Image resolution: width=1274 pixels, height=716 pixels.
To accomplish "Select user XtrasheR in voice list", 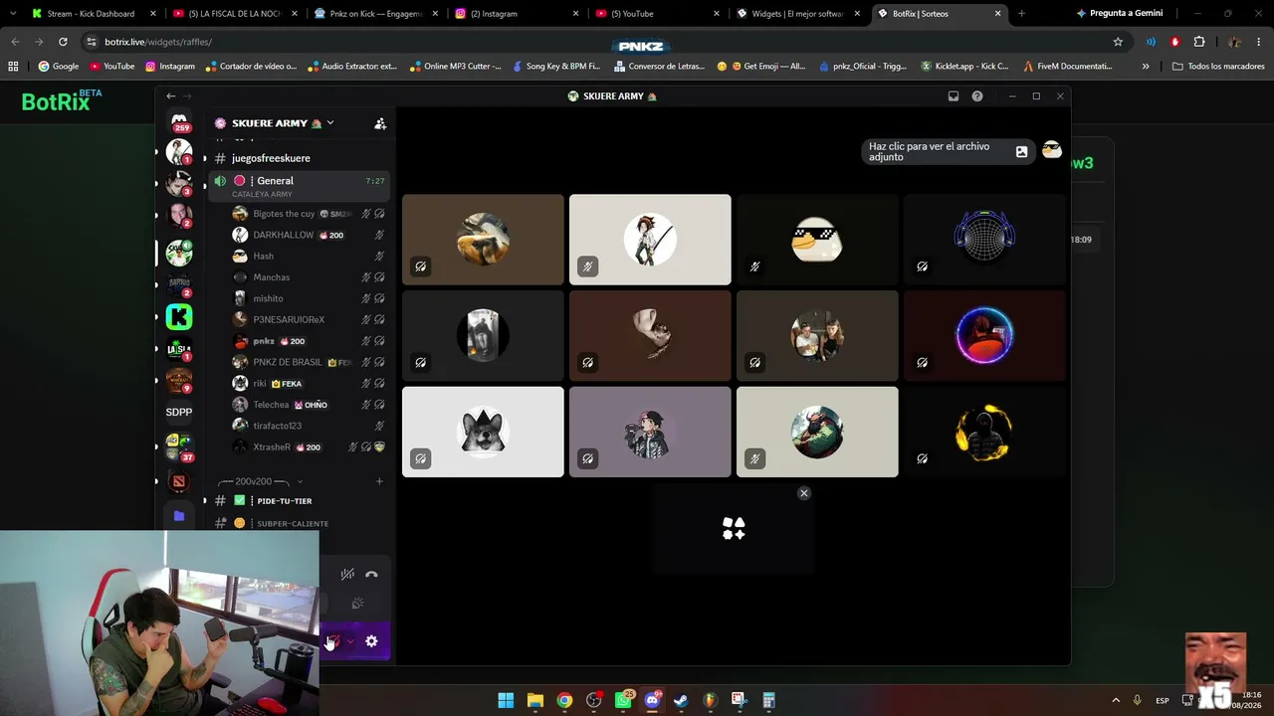I will 309,447.
